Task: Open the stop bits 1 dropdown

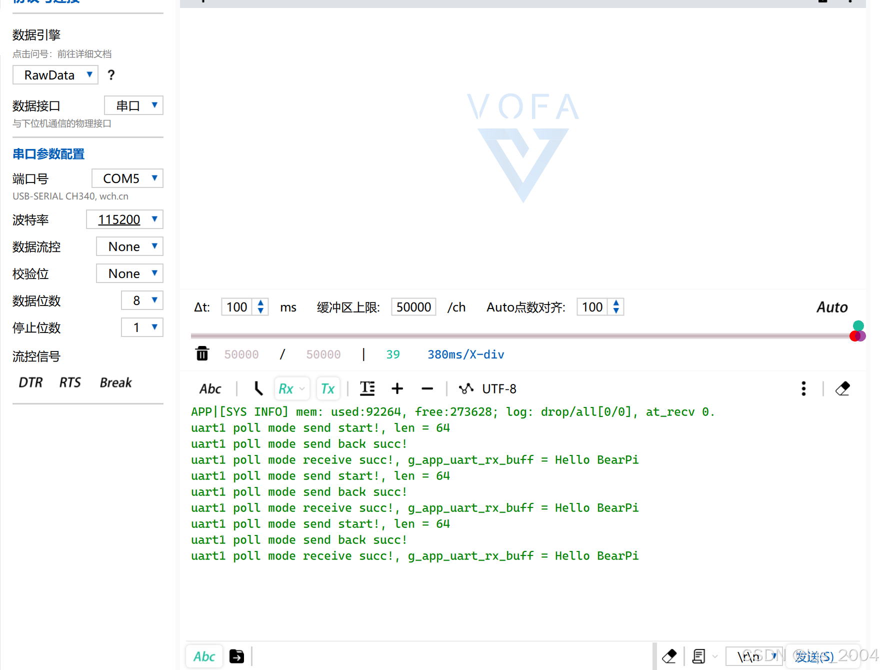Action: coord(142,327)
